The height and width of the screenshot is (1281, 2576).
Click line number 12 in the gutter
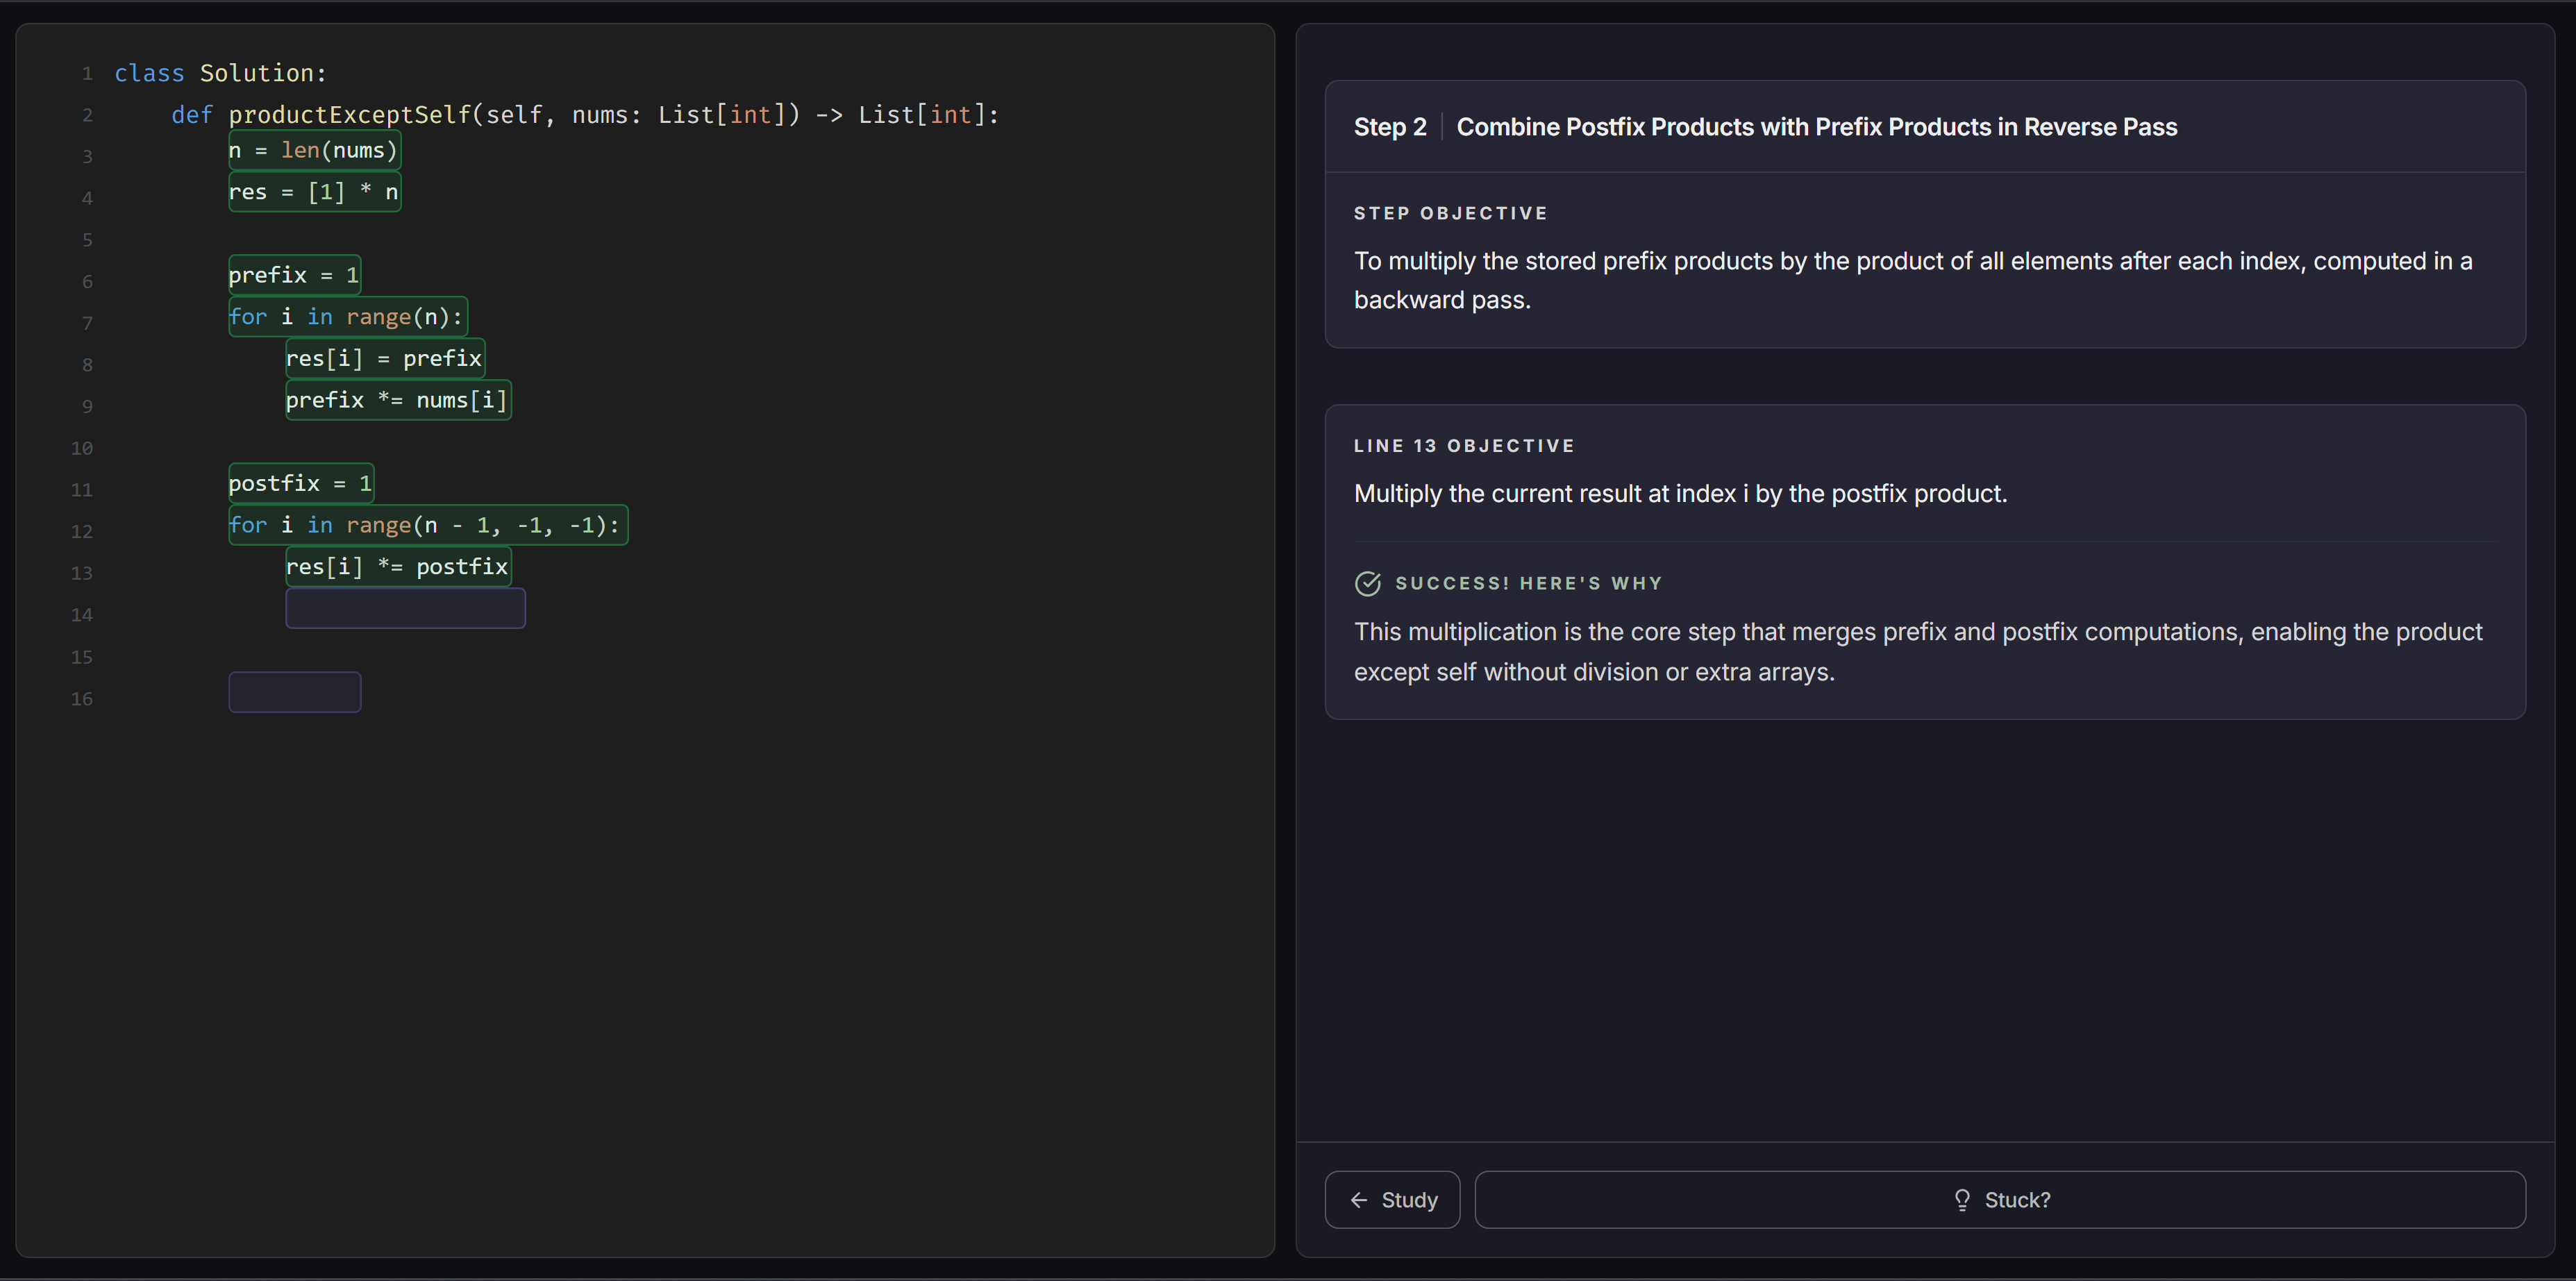coord(82,532)
